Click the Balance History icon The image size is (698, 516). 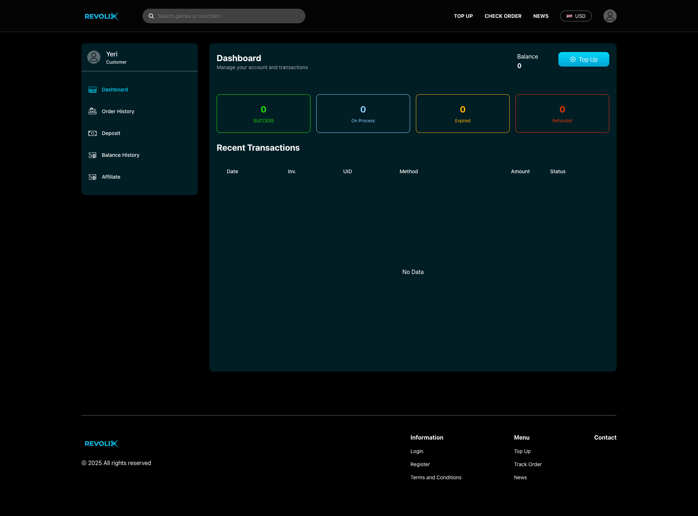[92, 155]
